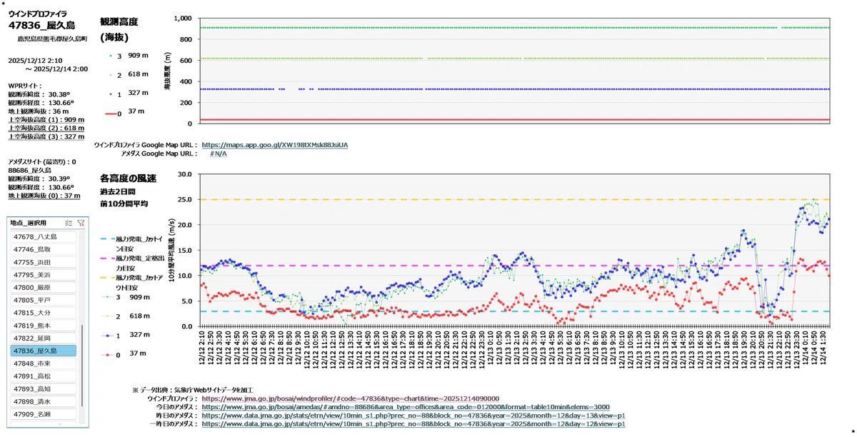Select slicer item 47800_厳原
The height and width of the screenshot is (437, 857).
(43, 287)
